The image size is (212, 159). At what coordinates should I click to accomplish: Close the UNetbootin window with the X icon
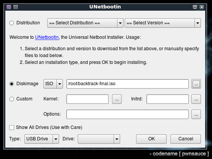tap(202, 7)
